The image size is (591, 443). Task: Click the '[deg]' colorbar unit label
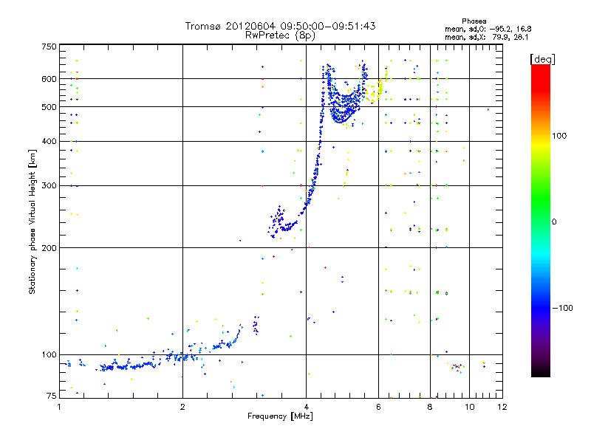pos(542,59)
